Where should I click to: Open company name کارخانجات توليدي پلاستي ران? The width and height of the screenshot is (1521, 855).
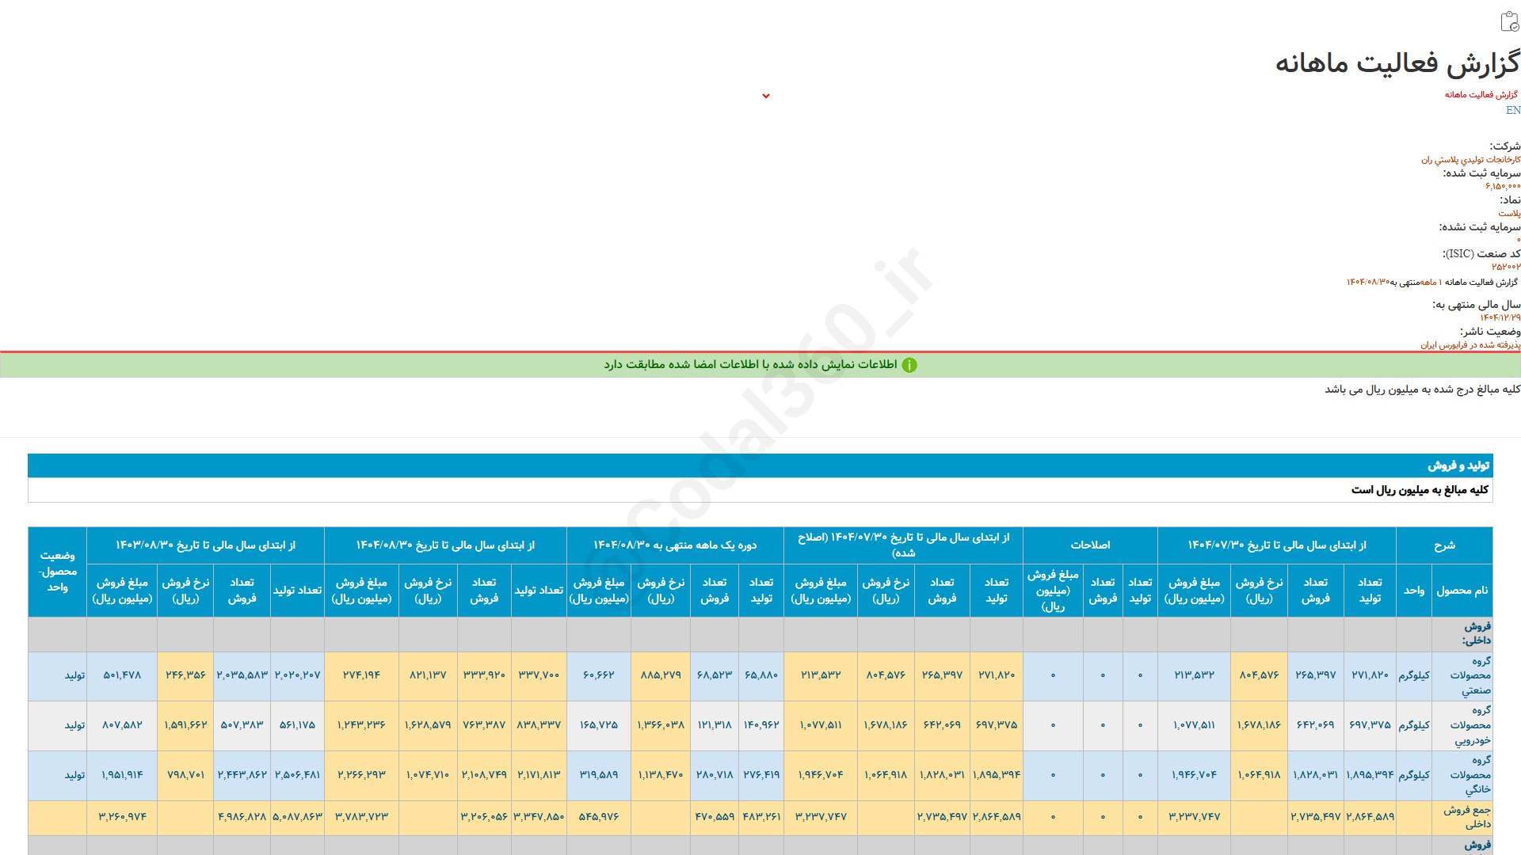(x=1470, y=159)
